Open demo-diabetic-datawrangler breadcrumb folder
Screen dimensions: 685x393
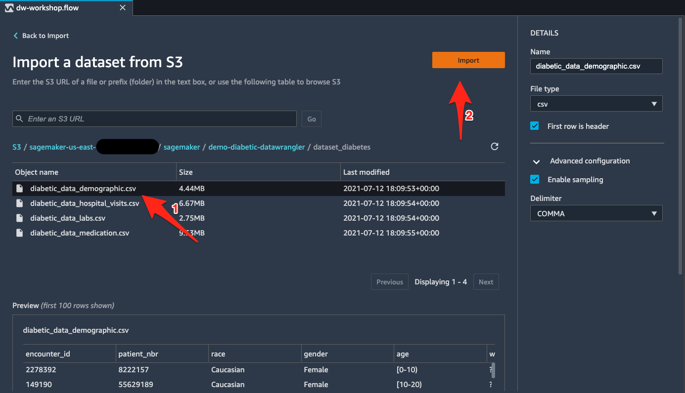click(257, 147)
